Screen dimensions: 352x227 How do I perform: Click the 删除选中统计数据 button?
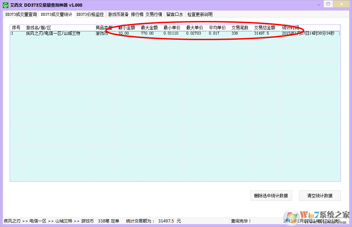[x=271, y=196]
